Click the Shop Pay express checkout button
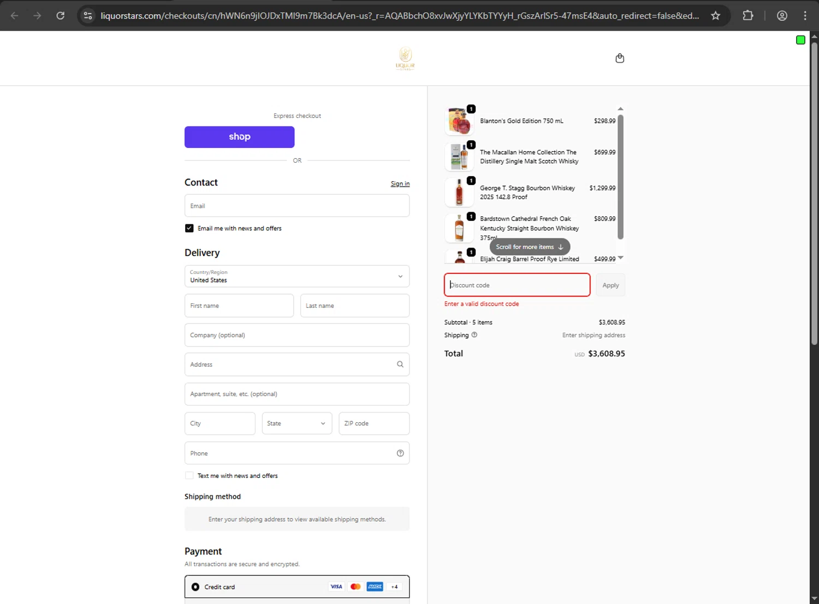Screen dimensions: 819x604 click(x=240, y=137)
